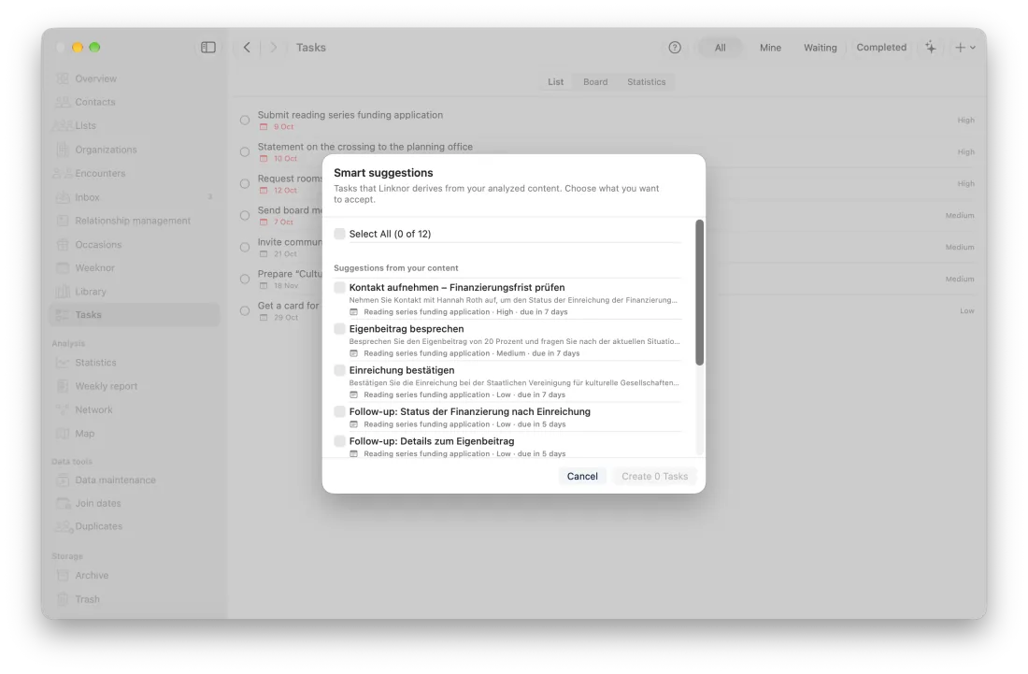Switch to the Waiting filter tab
The height and width of the screenshot is (674, 1028).
(x=821, y=47)
